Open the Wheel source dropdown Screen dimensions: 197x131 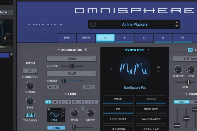[x=72, y=59]
